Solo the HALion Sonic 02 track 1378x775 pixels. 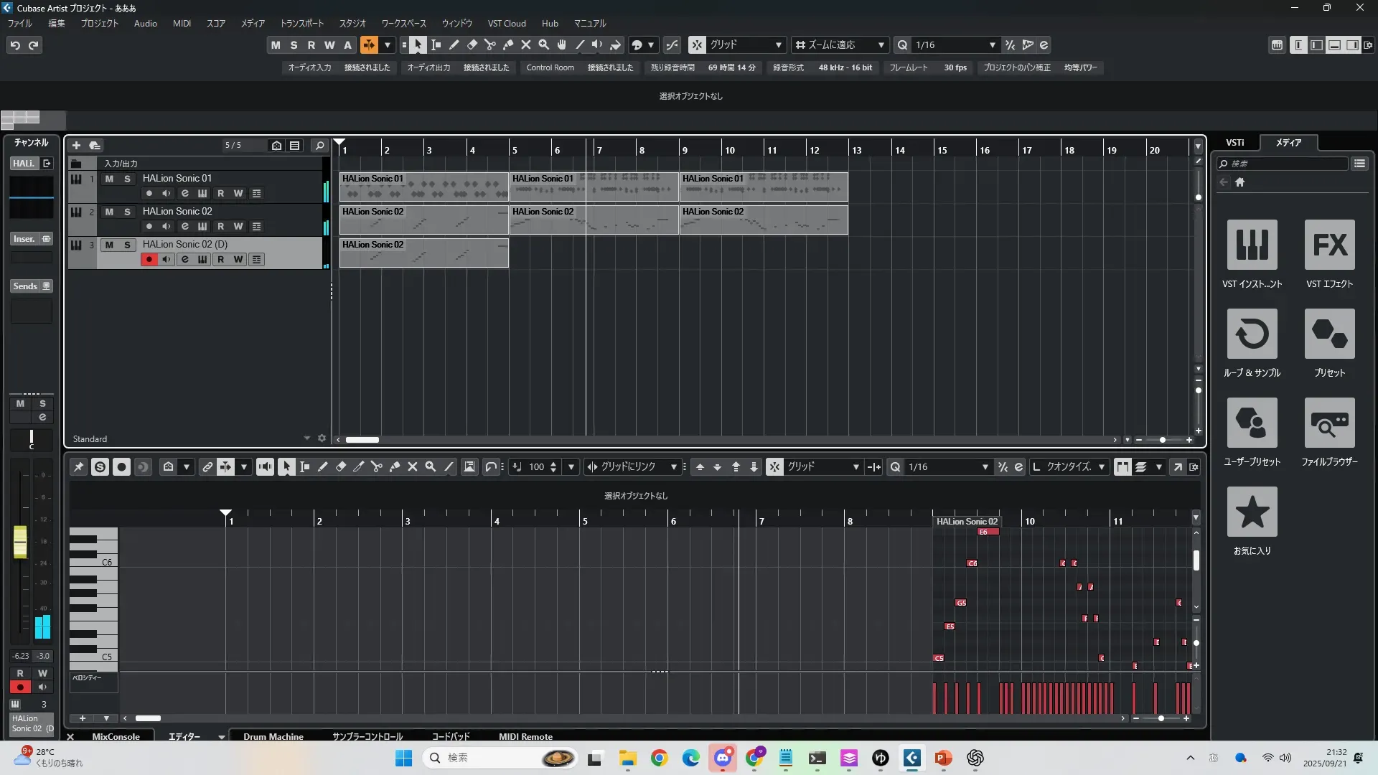127,212
